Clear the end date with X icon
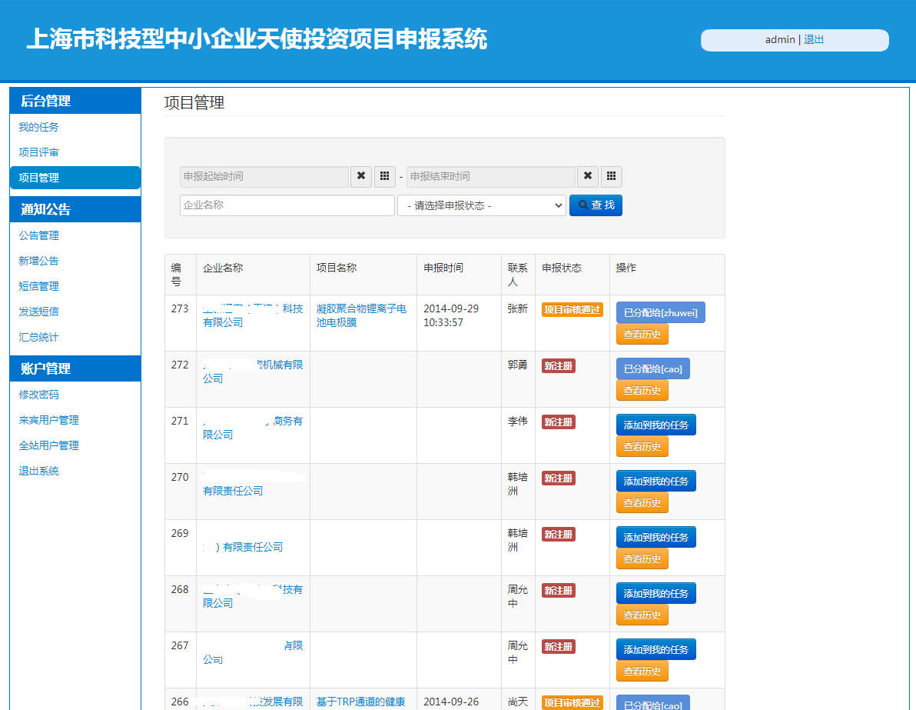Viewport: 916px width, 710px height. click(588, 176)
